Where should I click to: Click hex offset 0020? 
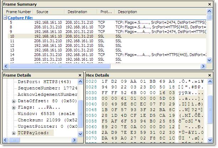(x=91, y=81)
